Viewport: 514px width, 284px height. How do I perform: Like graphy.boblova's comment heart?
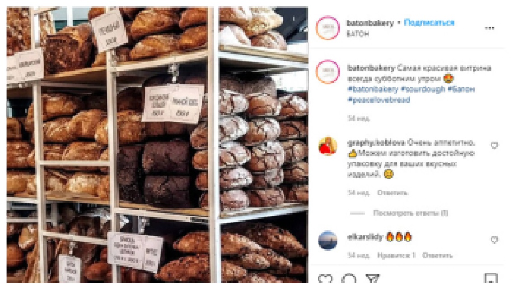[x=494, y=146]
